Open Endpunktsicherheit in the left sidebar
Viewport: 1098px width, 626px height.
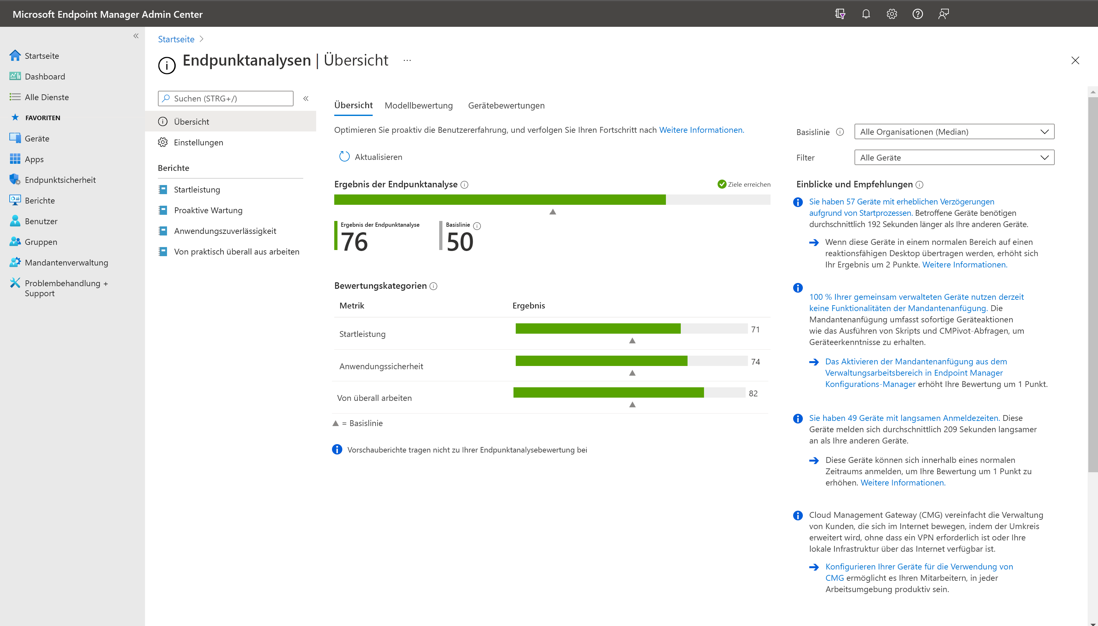point(60,180)
